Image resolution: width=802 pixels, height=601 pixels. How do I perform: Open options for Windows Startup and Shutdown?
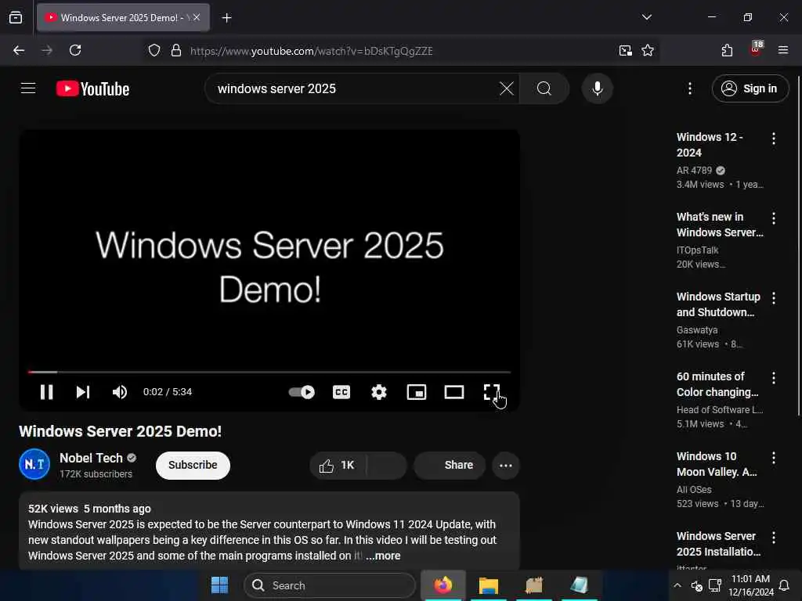tap(773, 298)
